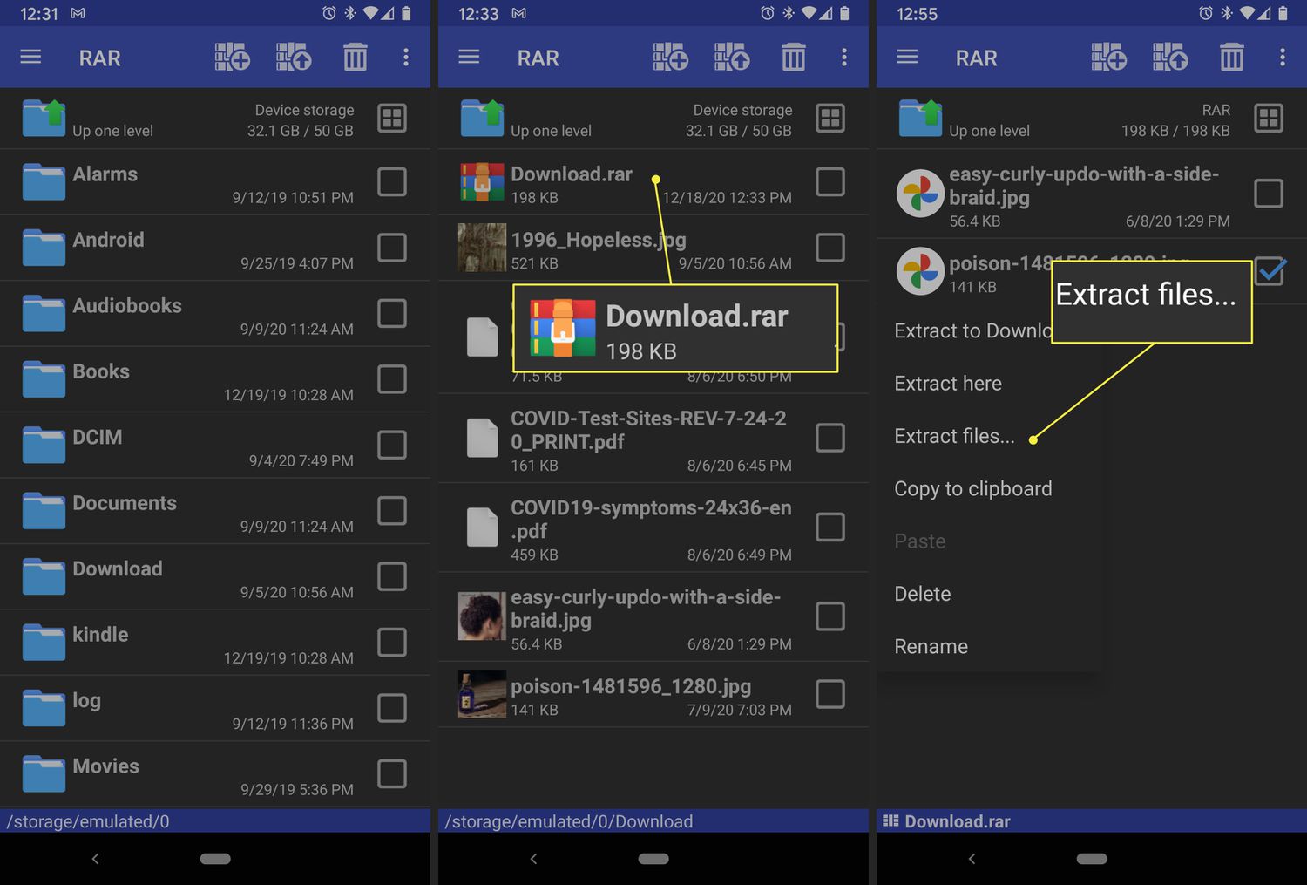Choose "Copy to clipboard" from the context menu

(x=972, y=489)
